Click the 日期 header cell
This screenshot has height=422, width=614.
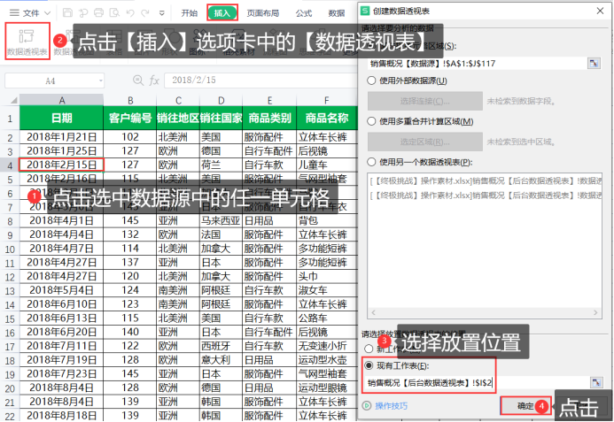(x=61, y=118)
